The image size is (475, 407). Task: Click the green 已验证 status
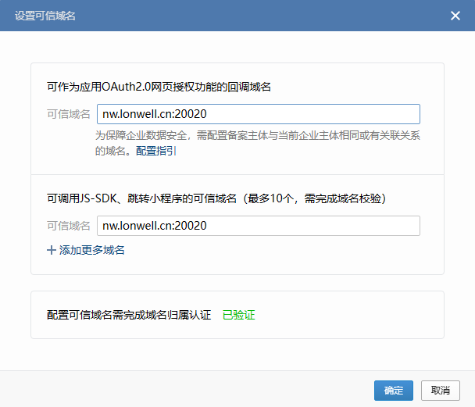[x=238, y=315]
